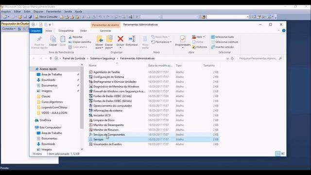
Task: Click the refresh button beside address bar
Action: (x=232, y=58)
